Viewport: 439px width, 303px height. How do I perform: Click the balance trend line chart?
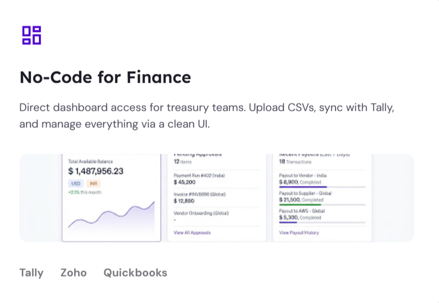pyautogui.click(x=112, y=217)
